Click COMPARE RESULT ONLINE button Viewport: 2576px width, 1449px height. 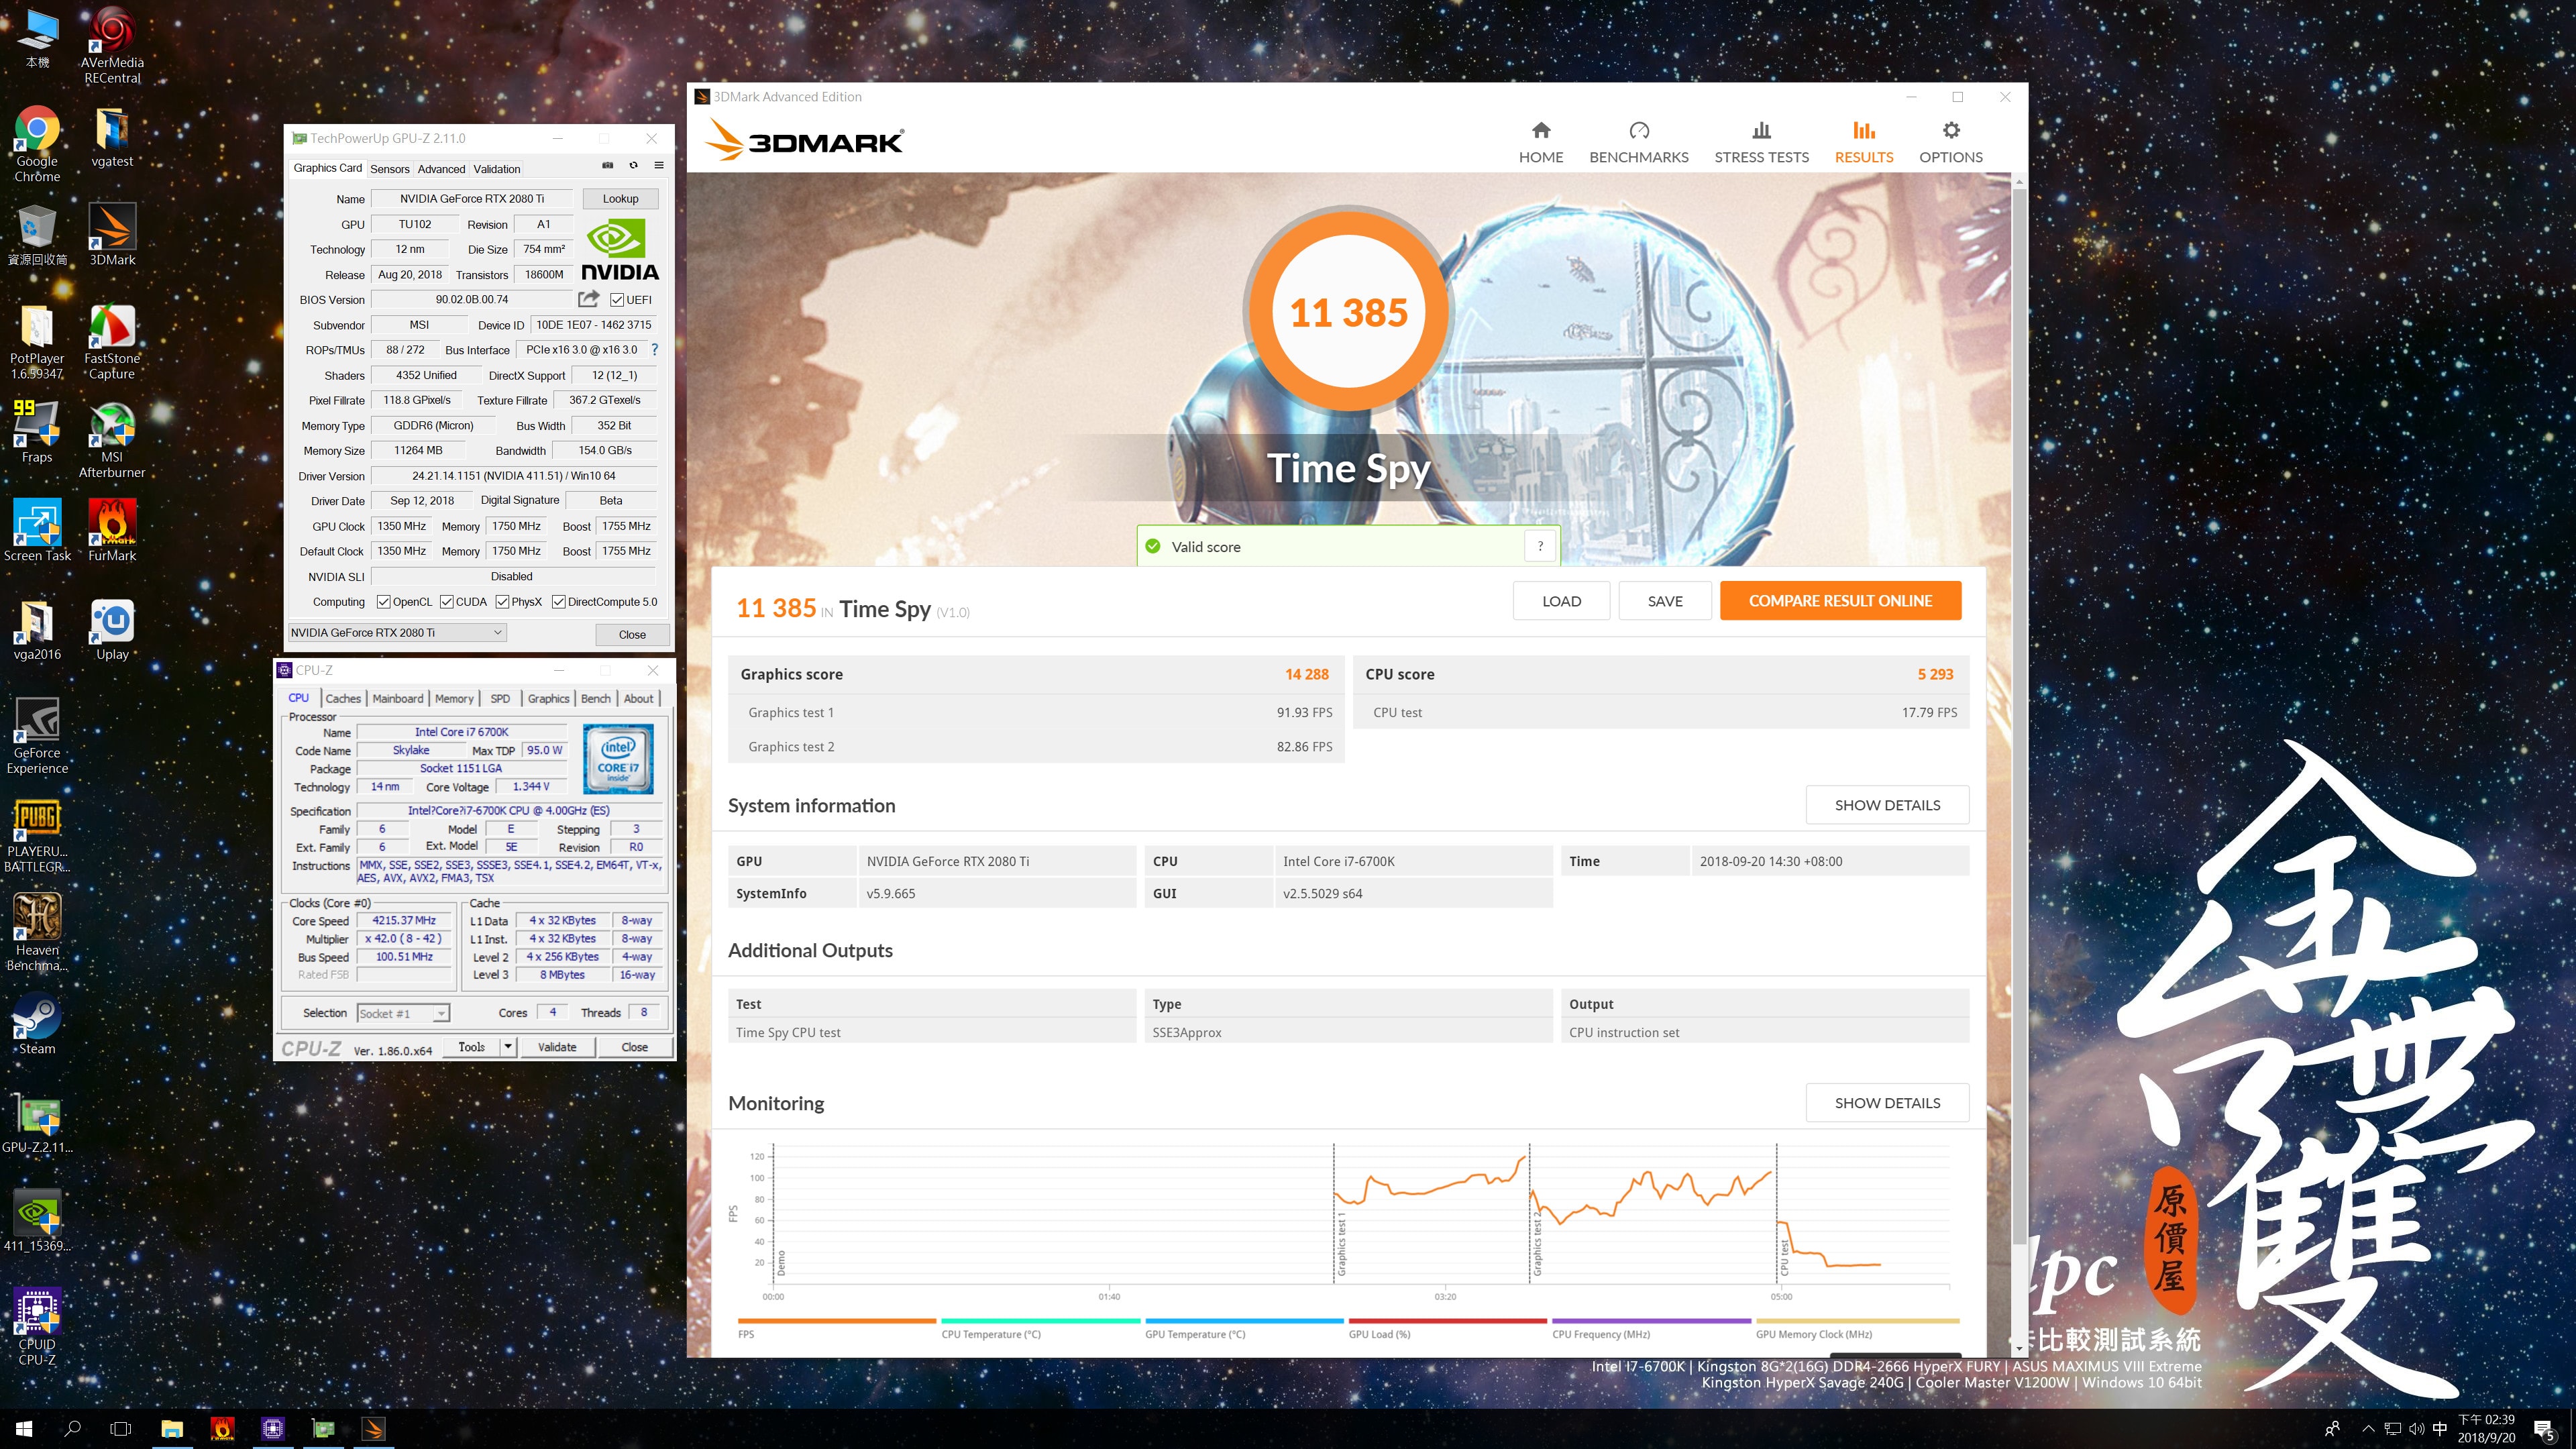pos(1840,601)
